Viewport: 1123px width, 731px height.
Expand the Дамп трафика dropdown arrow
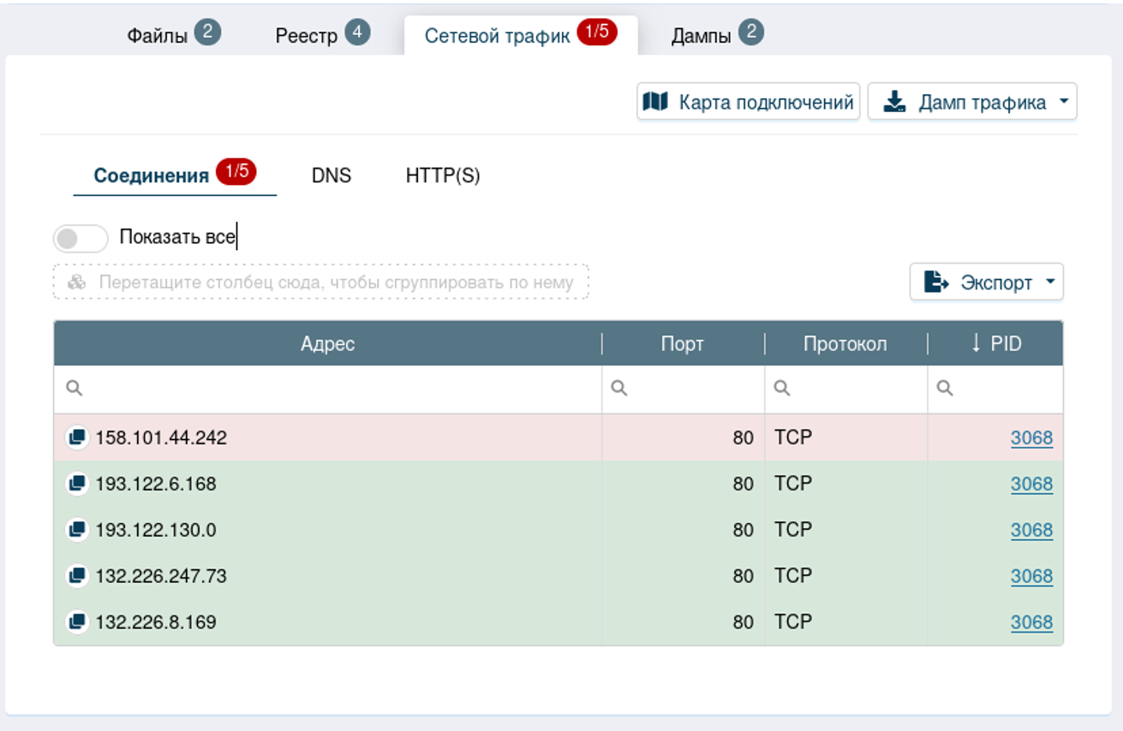pyautogui.click(x=1063, y=102)
